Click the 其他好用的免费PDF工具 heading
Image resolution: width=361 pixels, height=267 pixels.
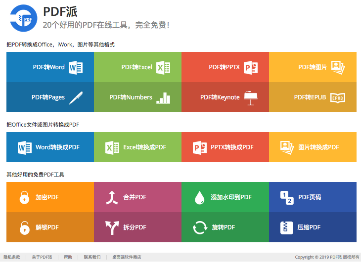point(35,175)
